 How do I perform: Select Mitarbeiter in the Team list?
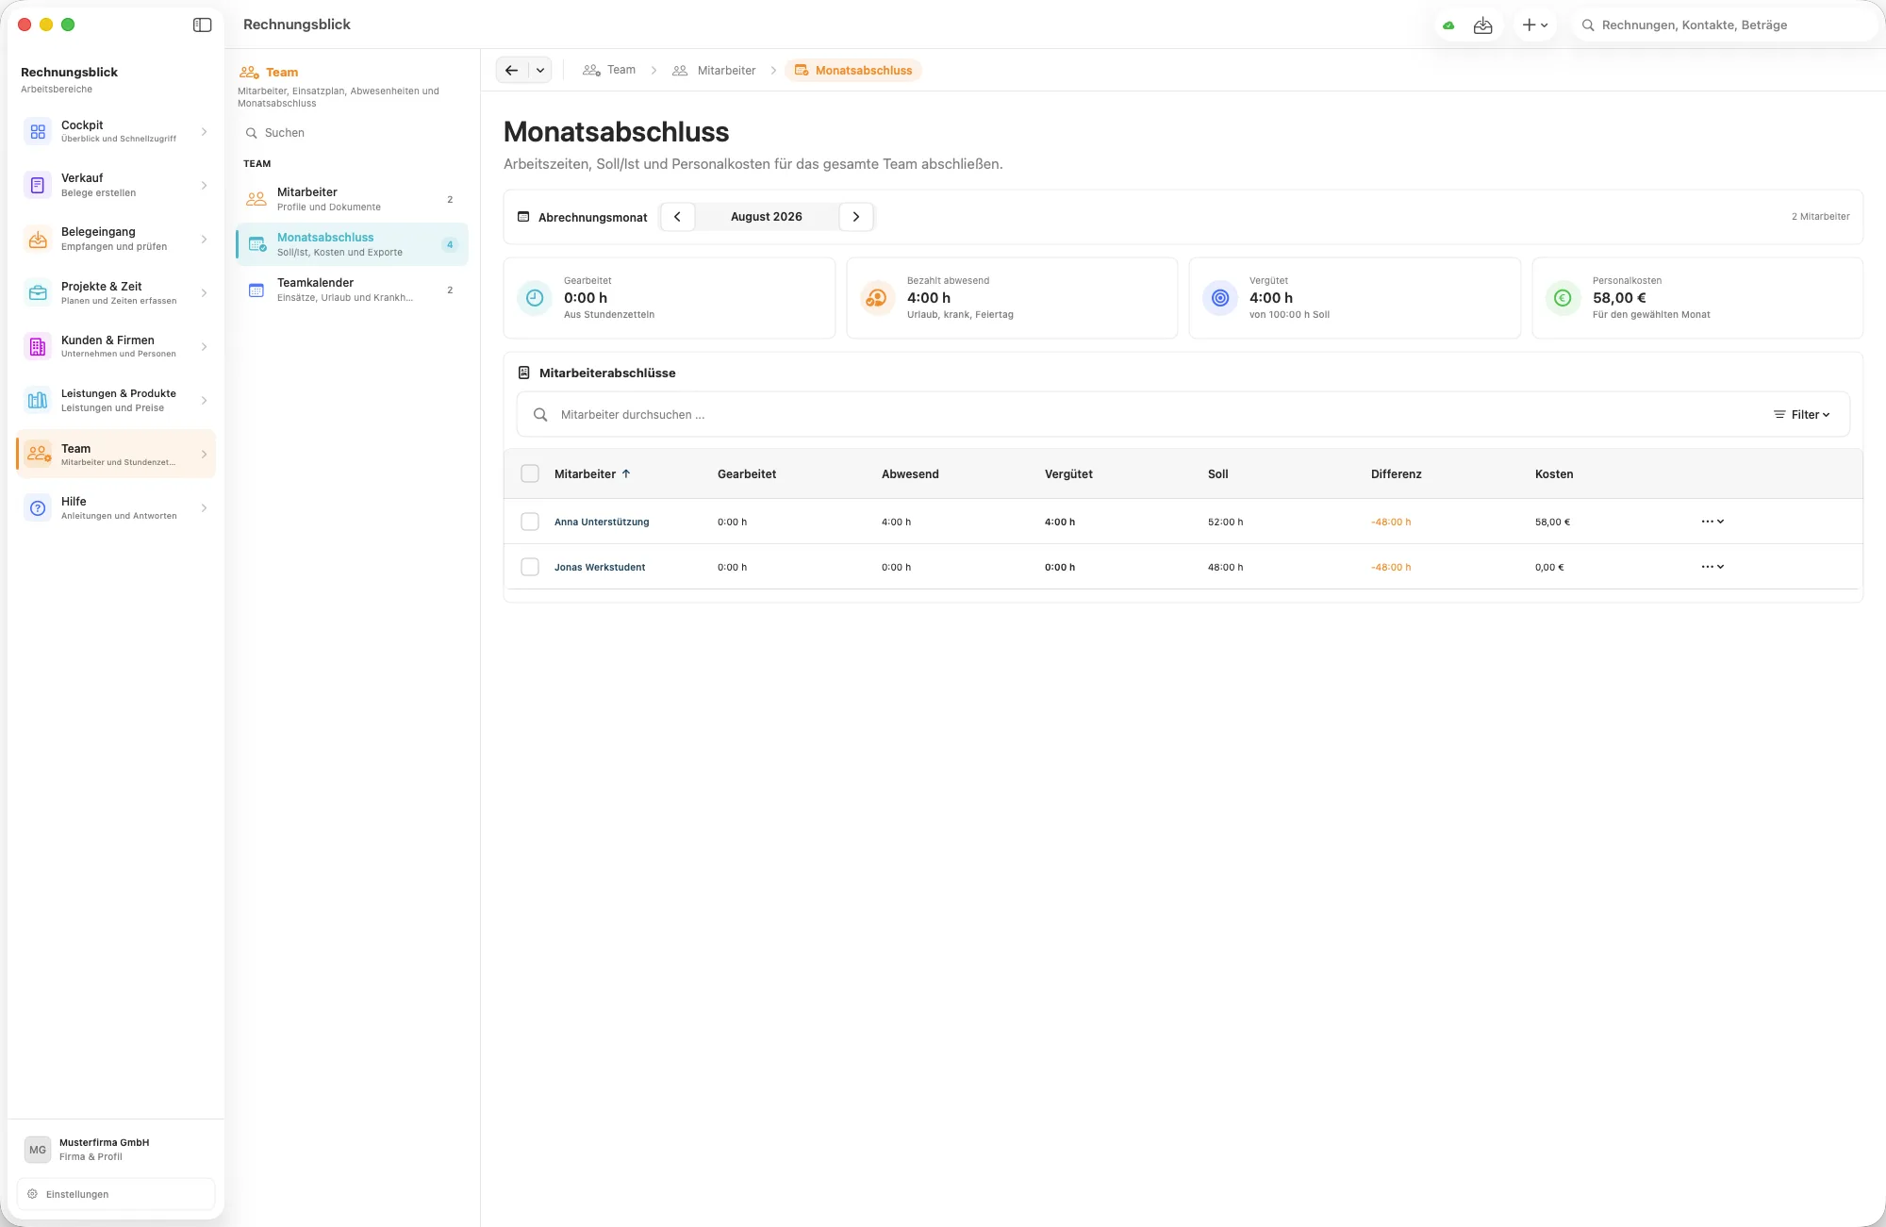coord(352,199)
